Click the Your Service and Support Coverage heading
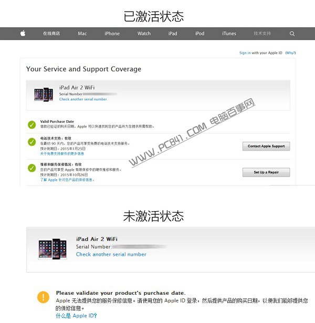 [x=83, y=69]
